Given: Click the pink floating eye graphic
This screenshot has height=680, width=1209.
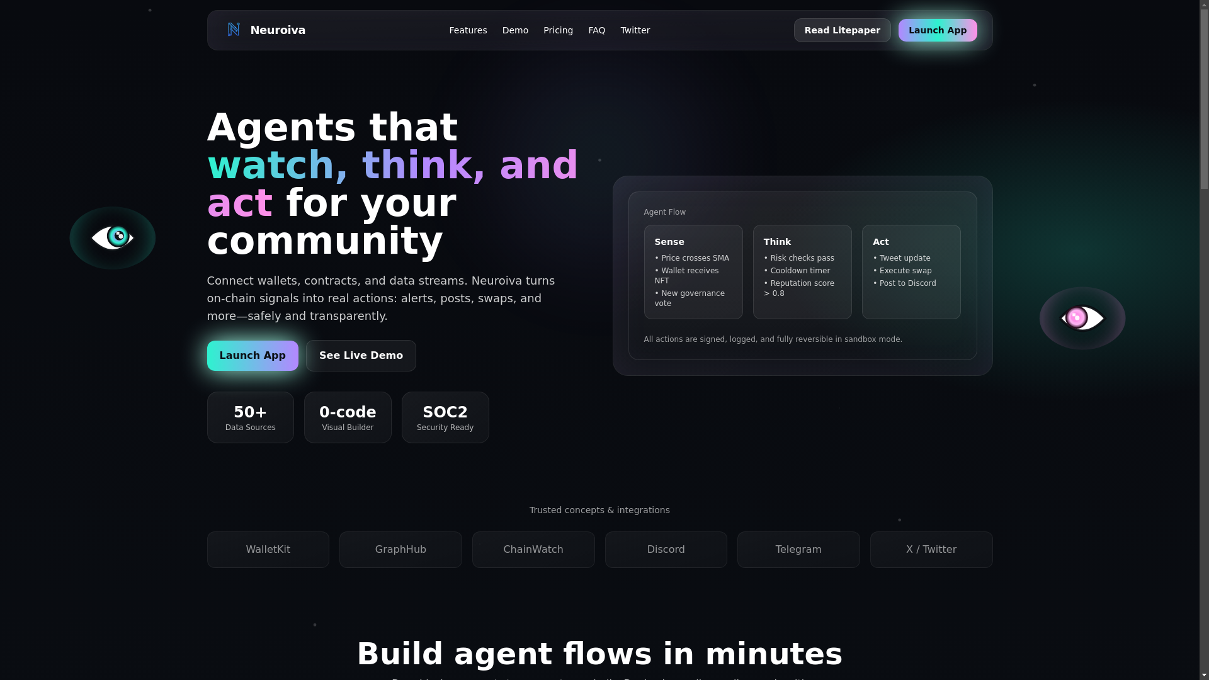Looking at the screenshot, I should [1082, 319].
